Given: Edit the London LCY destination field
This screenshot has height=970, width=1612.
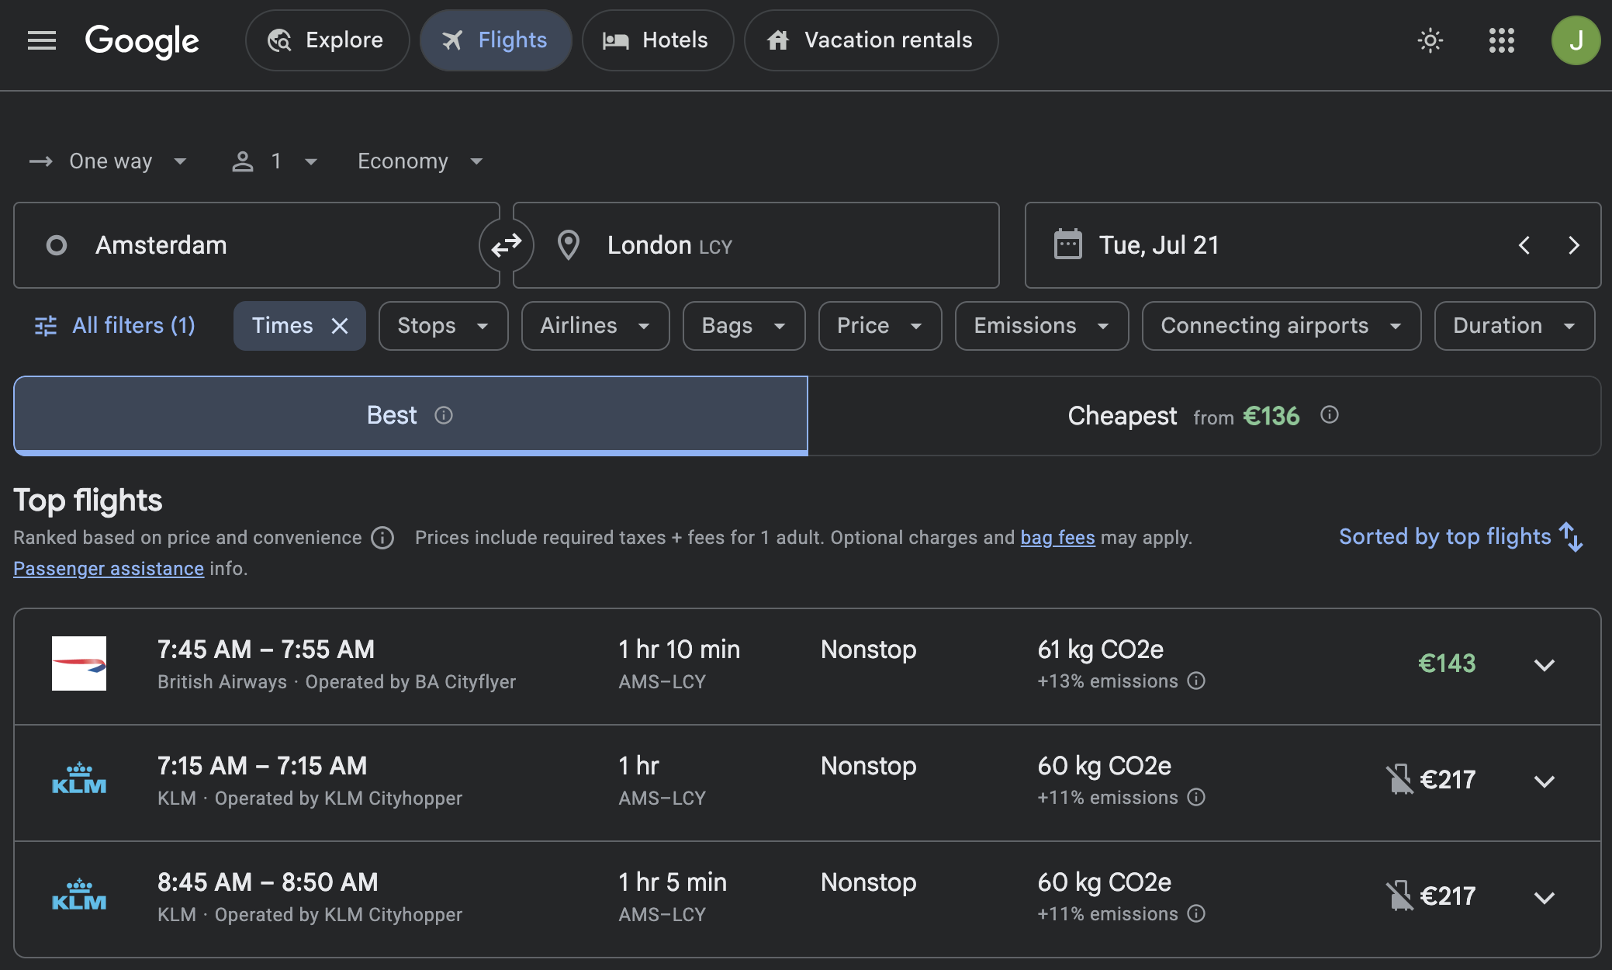Looking at the screenshot, I should pyautogui.click(x=756, y=245).
